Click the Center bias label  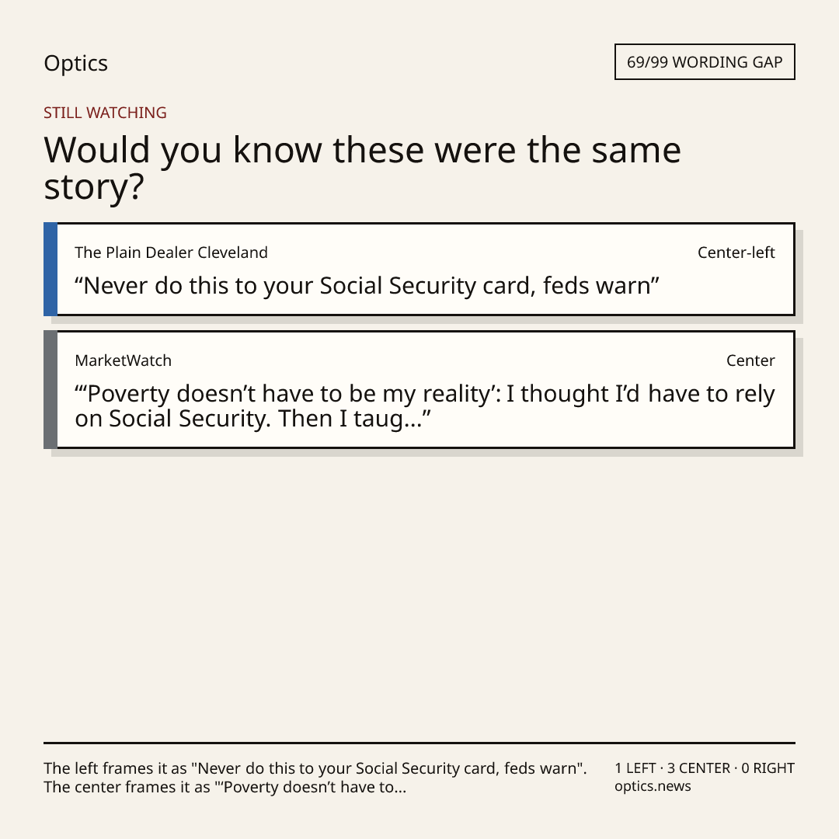[x=750, y=360]
